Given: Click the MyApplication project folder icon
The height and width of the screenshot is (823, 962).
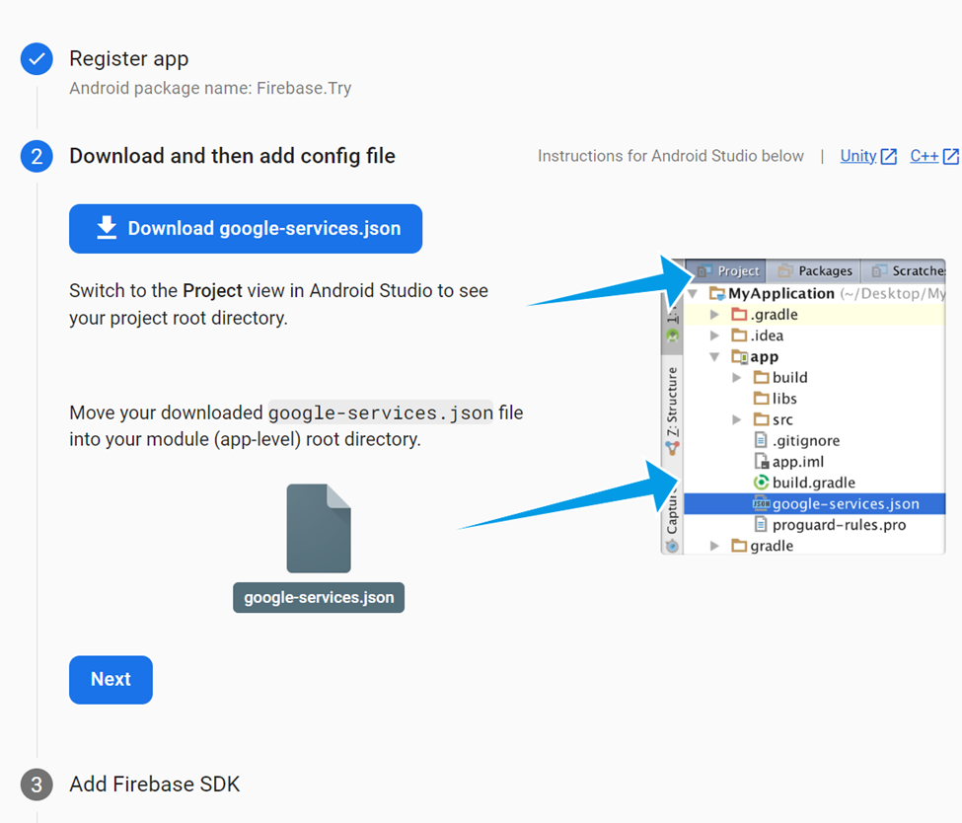Looking at the screenshot, I should coord(717,293).
